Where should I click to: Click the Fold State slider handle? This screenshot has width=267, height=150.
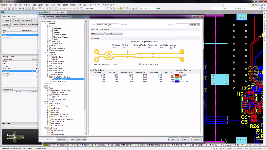coord(3,126)
